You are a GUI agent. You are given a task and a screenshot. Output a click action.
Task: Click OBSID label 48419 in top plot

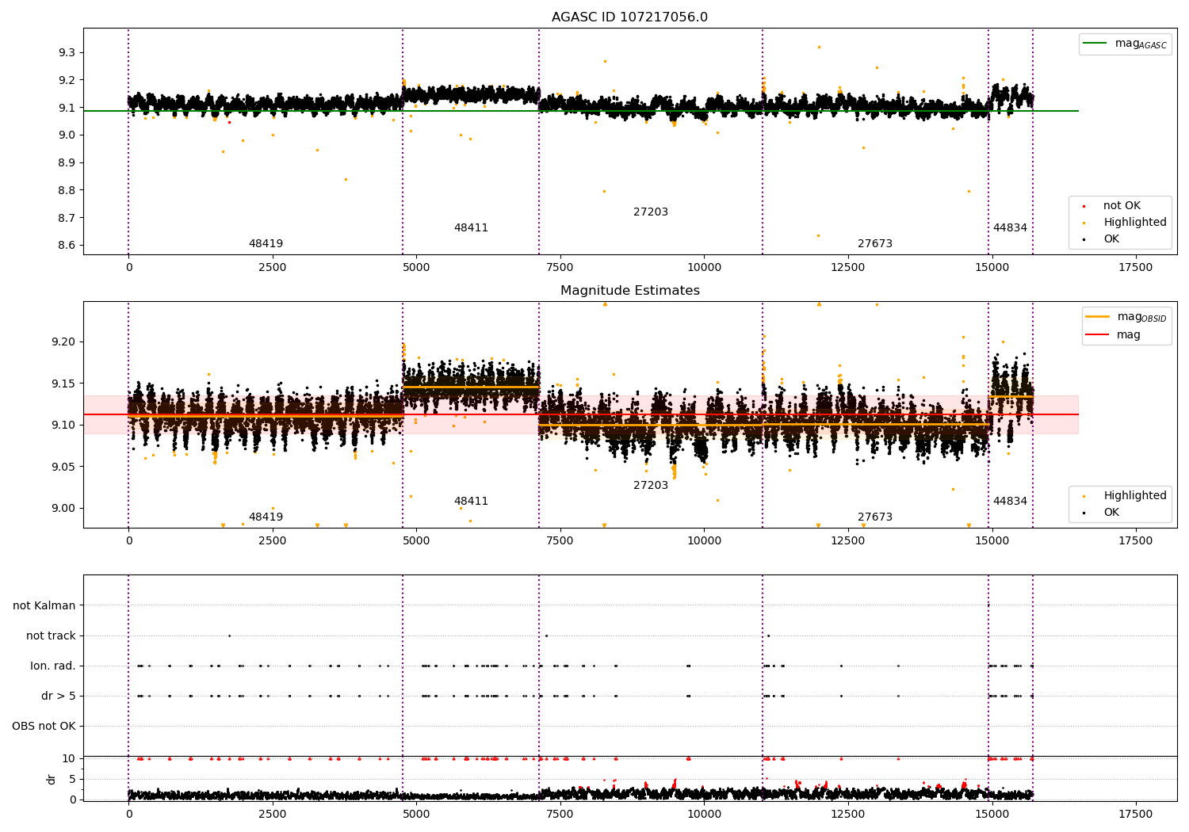[266, 244]
